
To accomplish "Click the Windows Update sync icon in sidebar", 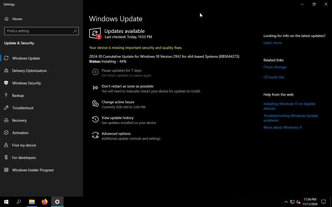I will coord(6,58).
